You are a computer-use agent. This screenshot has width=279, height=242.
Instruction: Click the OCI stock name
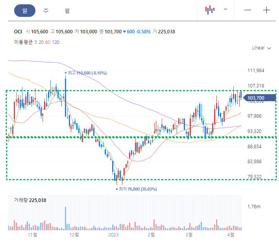(x=18, y=32)
